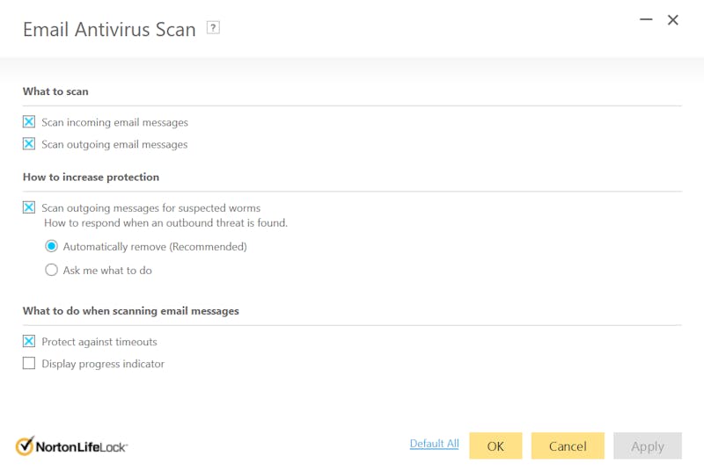
Task: Choose the Ask me what to do option
Action: (51, 270)
